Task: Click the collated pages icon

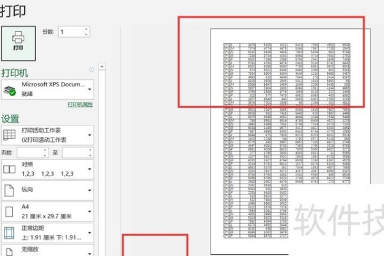Action: click(10, 169)
